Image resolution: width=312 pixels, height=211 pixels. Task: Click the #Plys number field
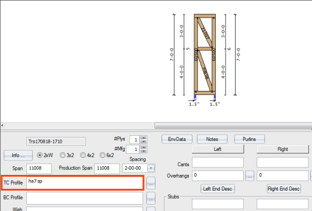point(135,140)
